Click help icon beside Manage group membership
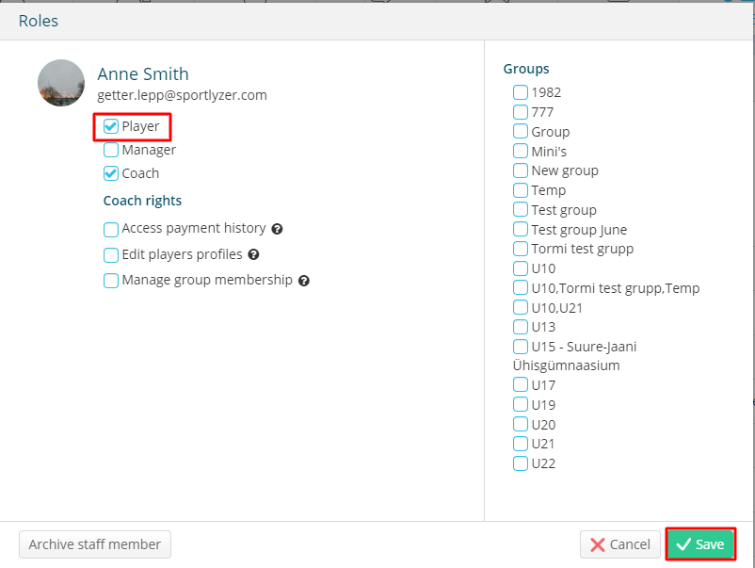Screen dimensions: 755x568 [x=304, y=281]
